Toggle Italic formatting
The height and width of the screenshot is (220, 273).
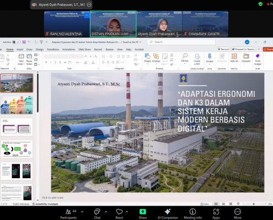coord(51,62)
